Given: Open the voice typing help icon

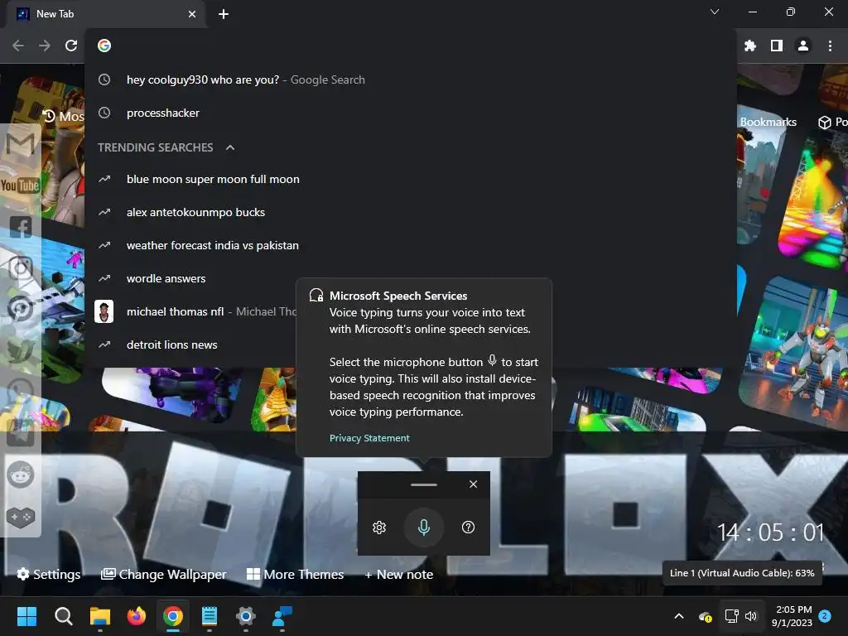Looking at the screenshot, I should click(x=469, y=528).
